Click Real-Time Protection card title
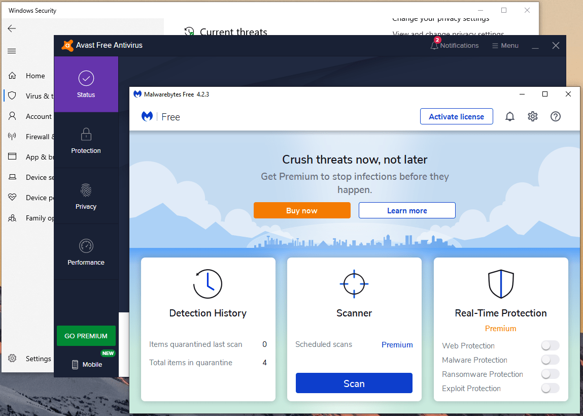The image size is (583, 416). point(501,313)
